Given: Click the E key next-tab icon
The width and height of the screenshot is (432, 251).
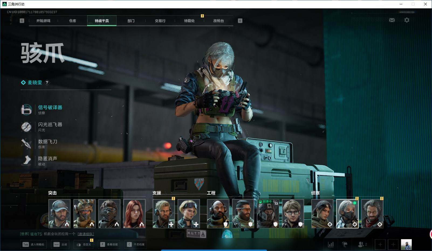Looking at the screenshot, I should 240,21.
